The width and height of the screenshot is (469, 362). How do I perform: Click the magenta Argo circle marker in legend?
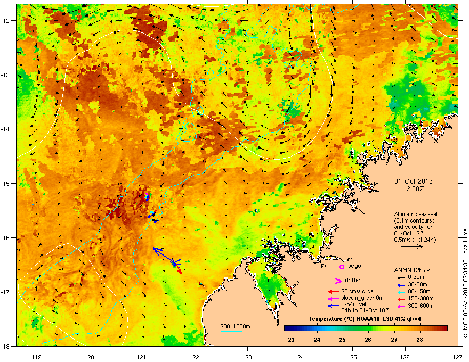pyautogui.click(x=342, y=267)
